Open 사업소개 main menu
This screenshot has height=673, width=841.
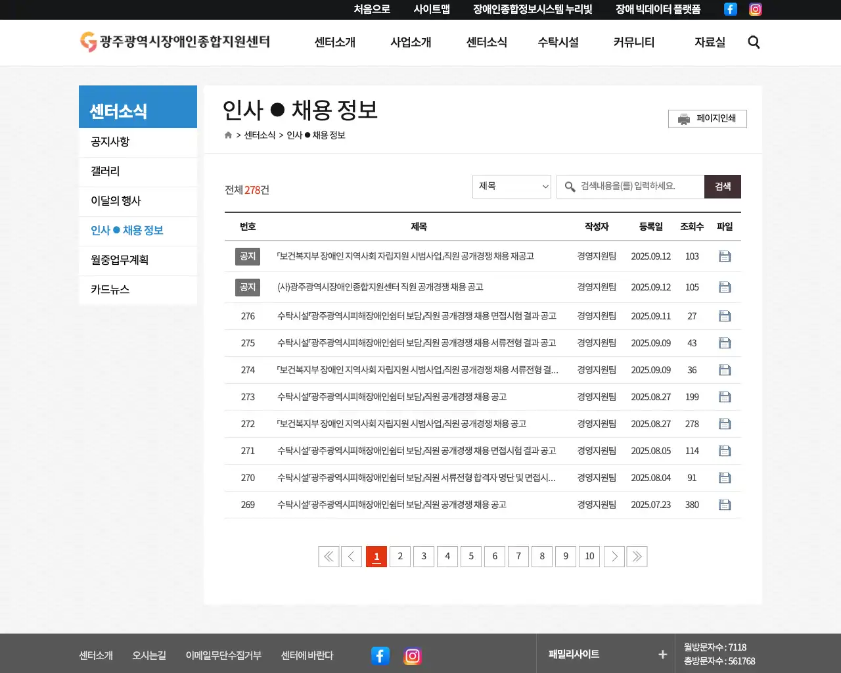(411, 42)
